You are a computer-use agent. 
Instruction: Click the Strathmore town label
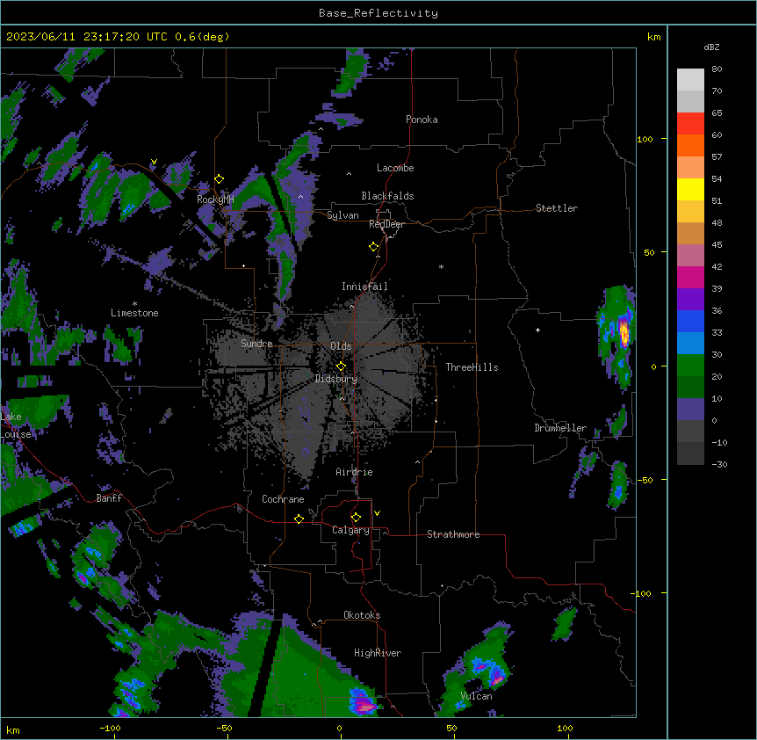pyautogui.click(x=453, y=534)
